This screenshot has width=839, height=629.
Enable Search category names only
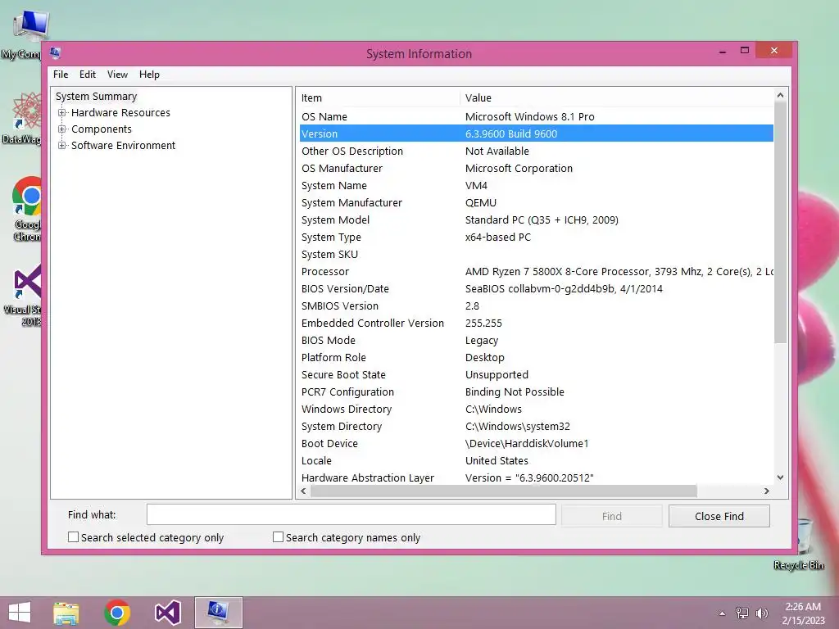(279, 537)
